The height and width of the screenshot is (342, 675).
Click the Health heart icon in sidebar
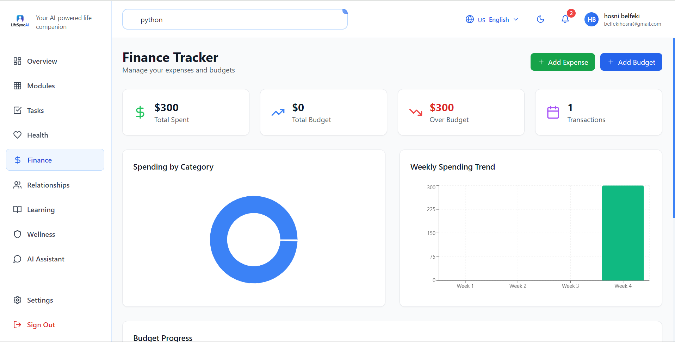[x=17, y=135]
